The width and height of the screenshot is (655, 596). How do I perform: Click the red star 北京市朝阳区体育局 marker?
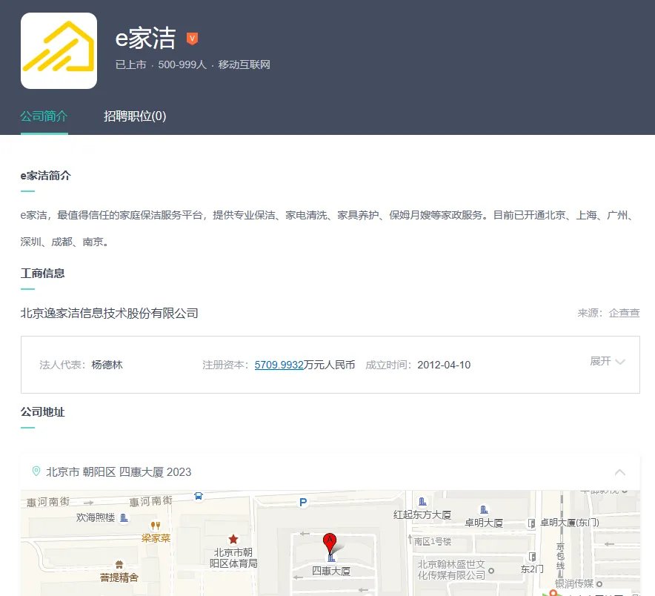(233, 539)
